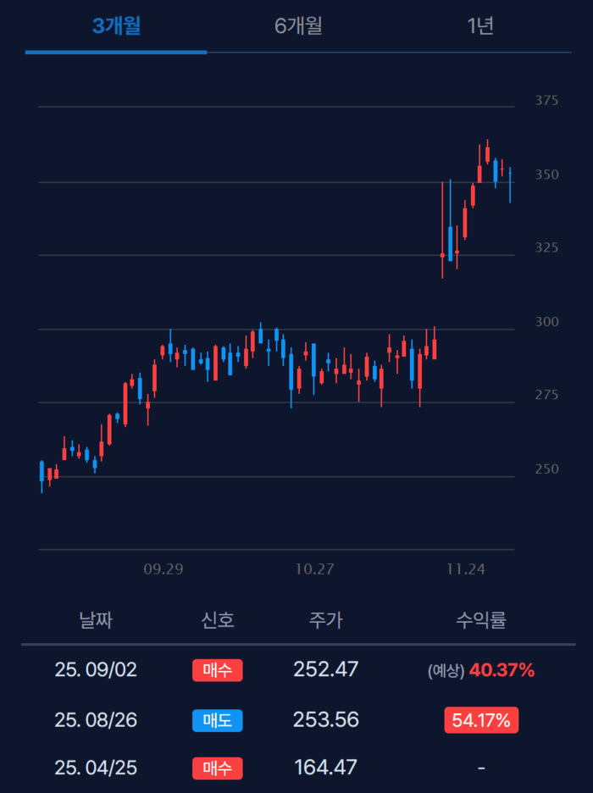Click the 매수 badge for 25.04/25
Viewport: 593px width, 793px height.
pyautogui.click(x=217, y=768)
